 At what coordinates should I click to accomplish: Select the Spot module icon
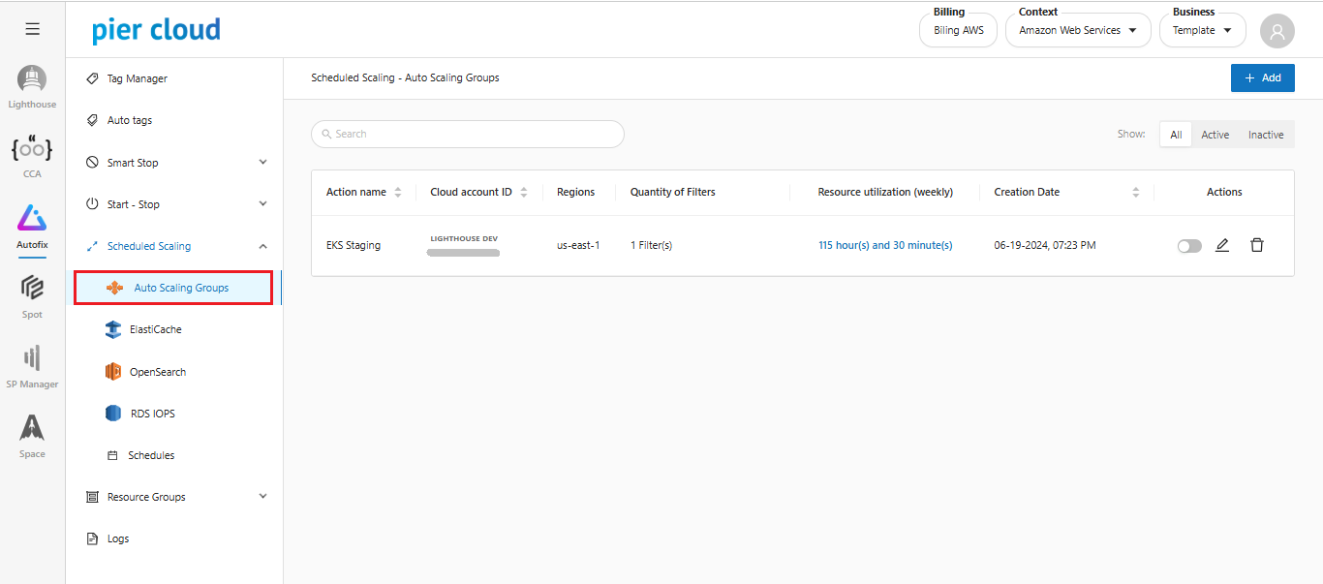pyautogui.click(x=32, y=289)
